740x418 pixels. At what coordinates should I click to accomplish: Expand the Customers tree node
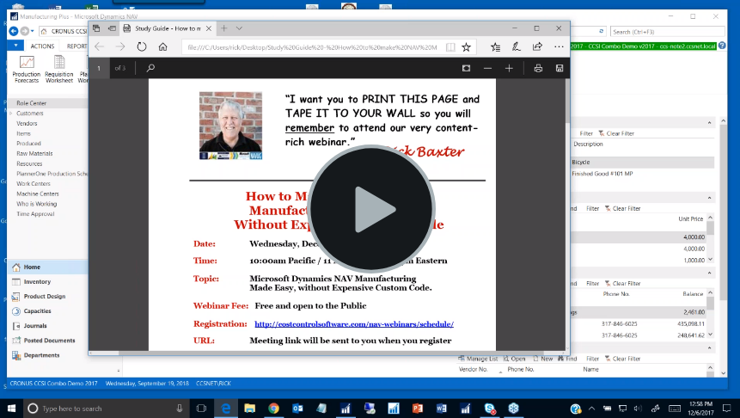coord(11,114)
